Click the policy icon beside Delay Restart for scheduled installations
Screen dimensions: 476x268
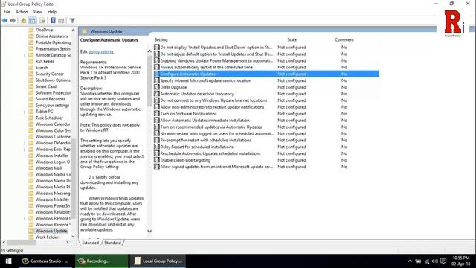(x=157, y=147)
